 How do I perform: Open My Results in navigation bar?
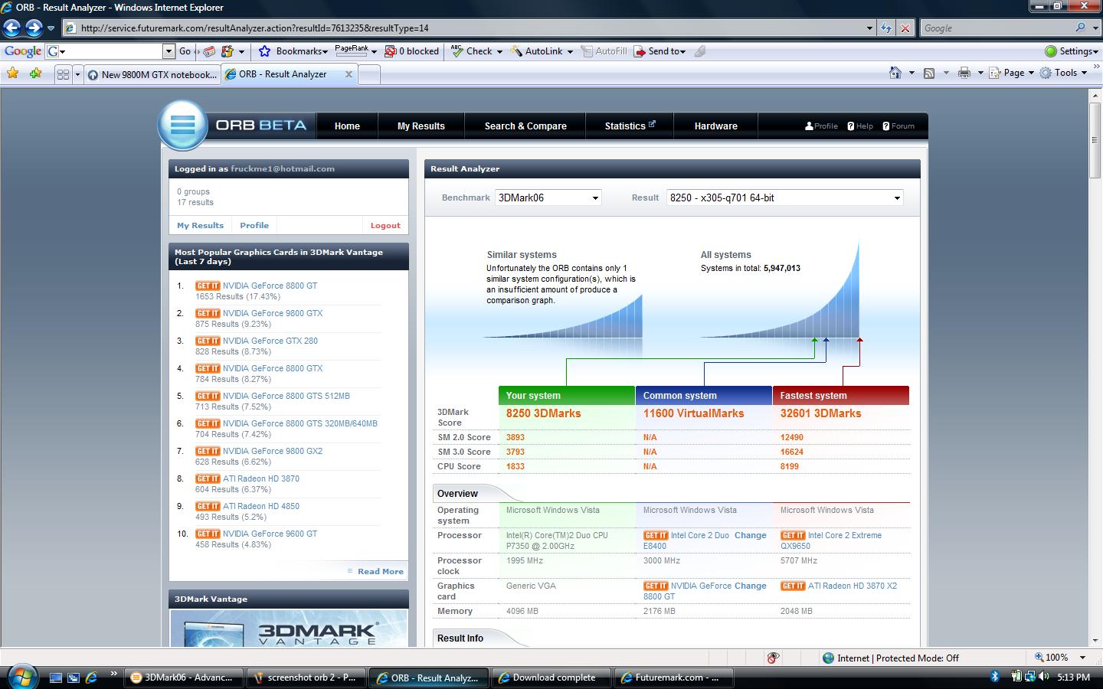[x=421, y=126]
